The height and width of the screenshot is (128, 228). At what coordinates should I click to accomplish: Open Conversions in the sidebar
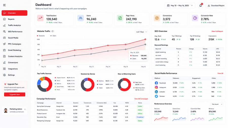pos(14,63)
